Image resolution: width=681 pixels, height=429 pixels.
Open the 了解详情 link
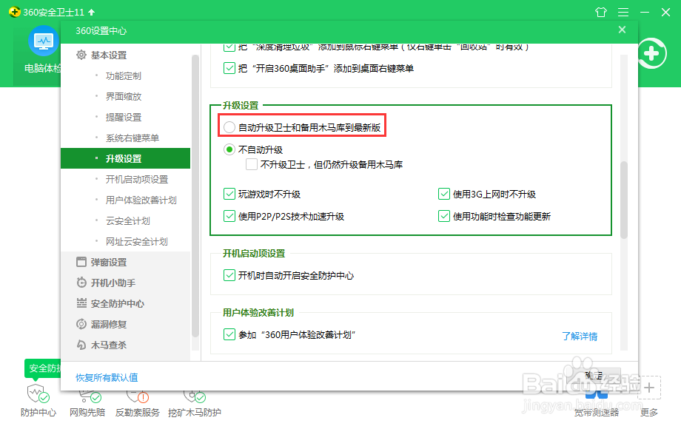click(x=580, y=336)
